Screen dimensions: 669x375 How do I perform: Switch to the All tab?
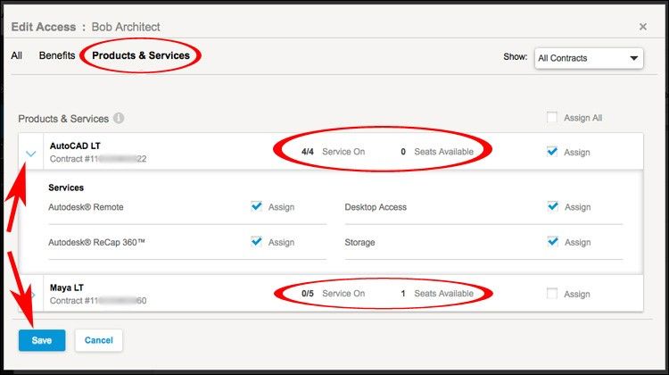[x=17, y=55]
